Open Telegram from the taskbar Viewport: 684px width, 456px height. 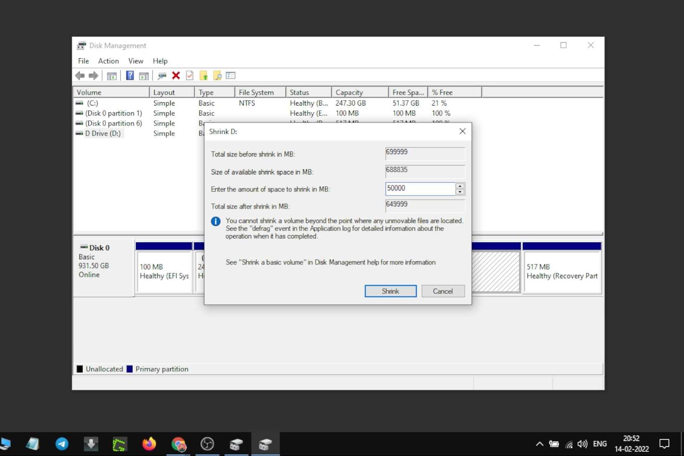[62, 443]
